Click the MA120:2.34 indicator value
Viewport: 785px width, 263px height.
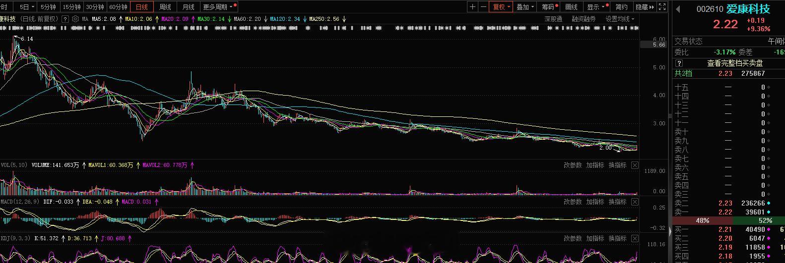[285, 19]
